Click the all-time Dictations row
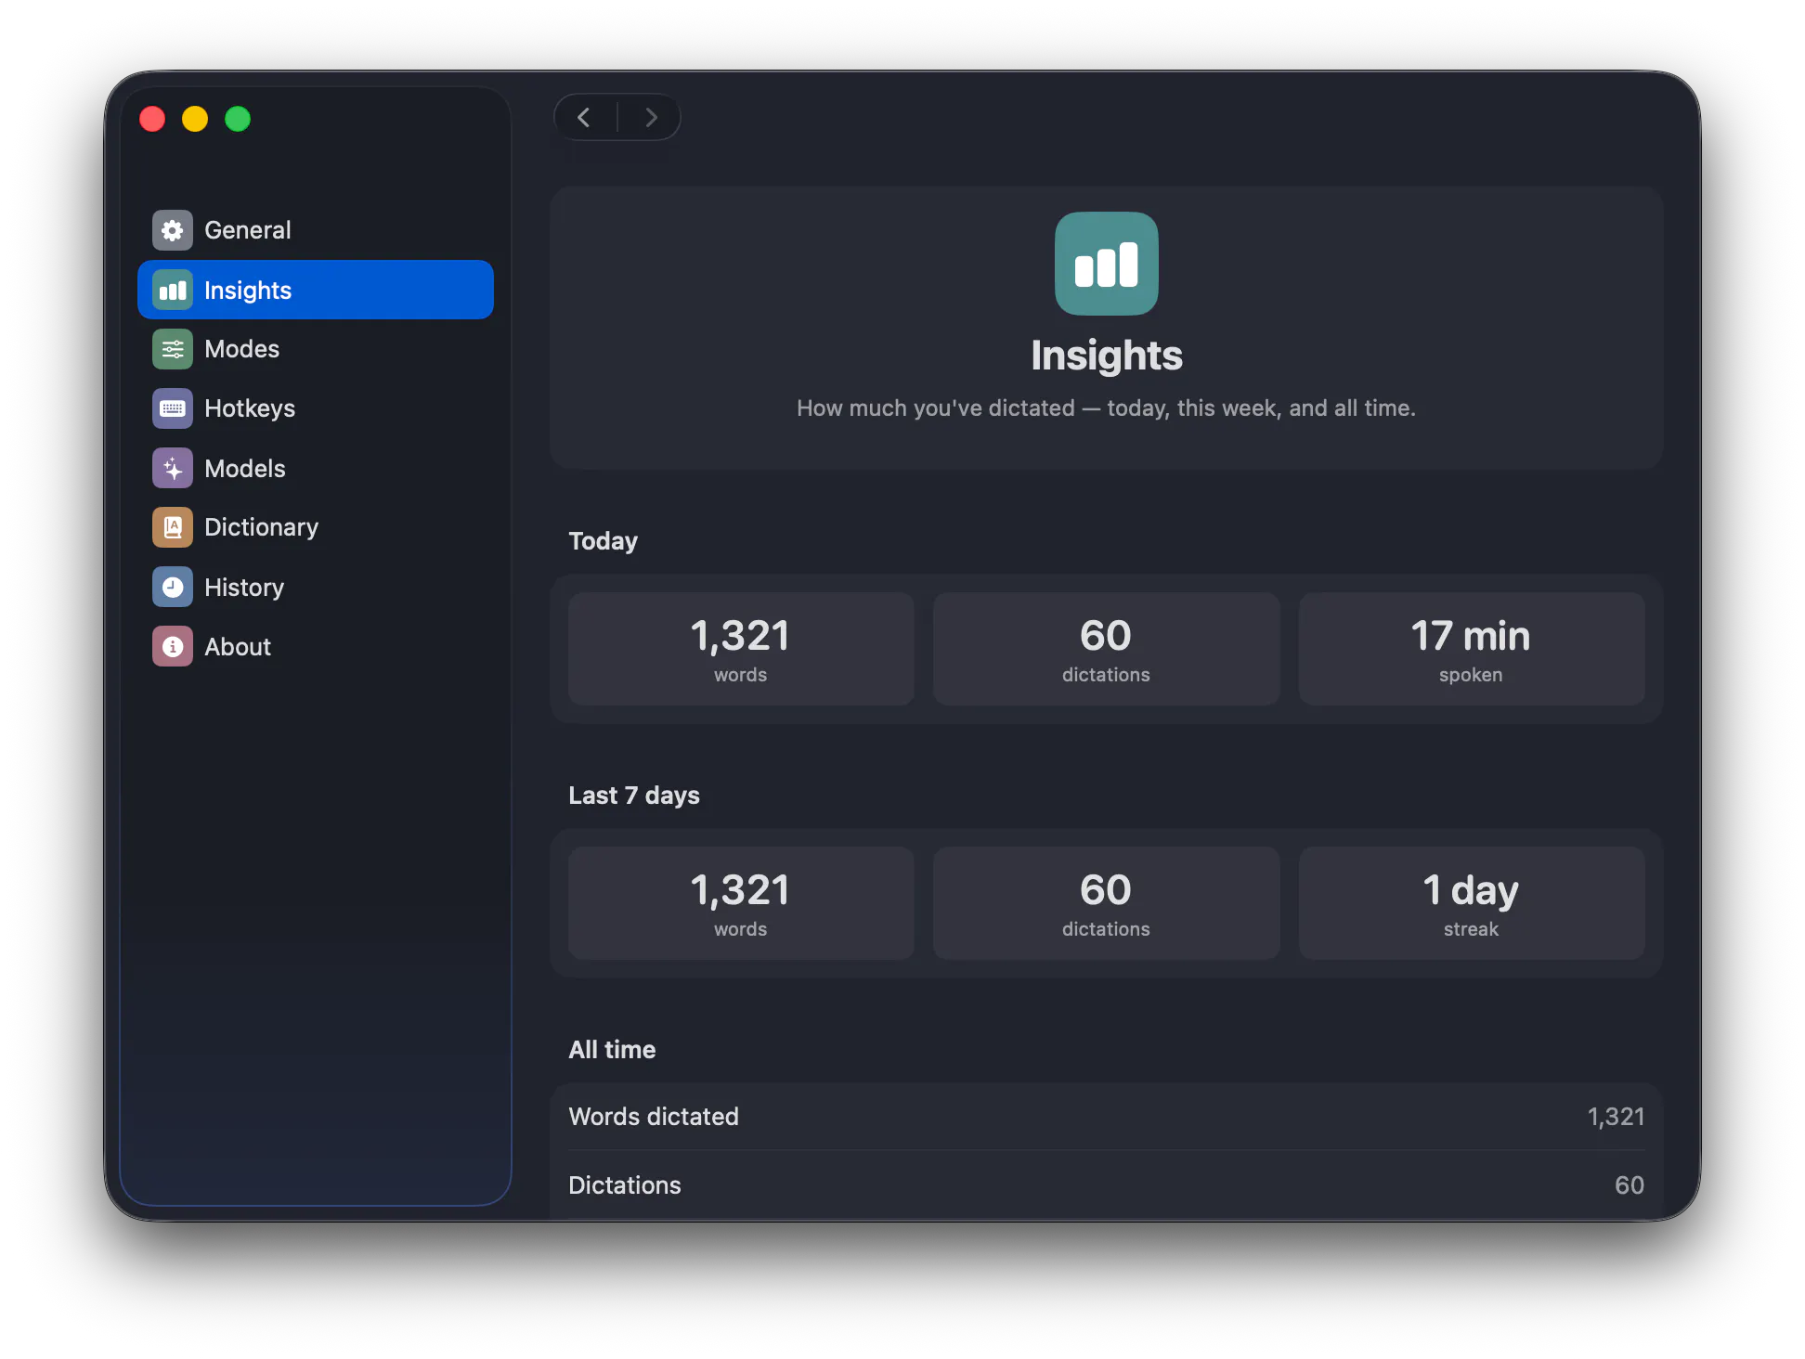Image resolution: width=1805 pixels, height=1359 pixels. [x=1106, y=1185]
